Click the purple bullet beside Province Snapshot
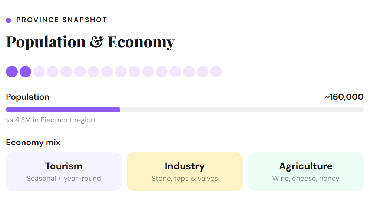The height and width of the screenshot is (216, 377). pyautogui.click(x=9, y=20)
